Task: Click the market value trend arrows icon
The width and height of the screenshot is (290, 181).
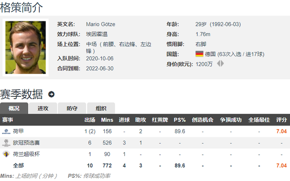Action: (220, 64)
